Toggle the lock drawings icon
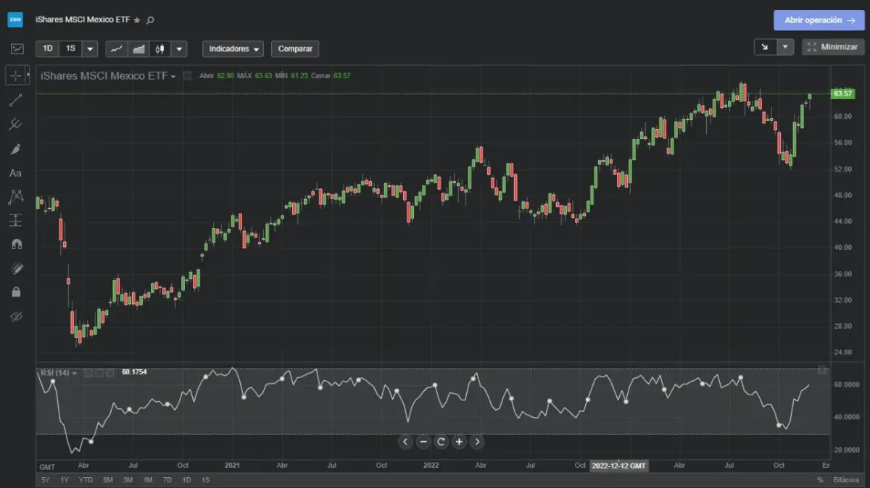 (x=16, y=292)
